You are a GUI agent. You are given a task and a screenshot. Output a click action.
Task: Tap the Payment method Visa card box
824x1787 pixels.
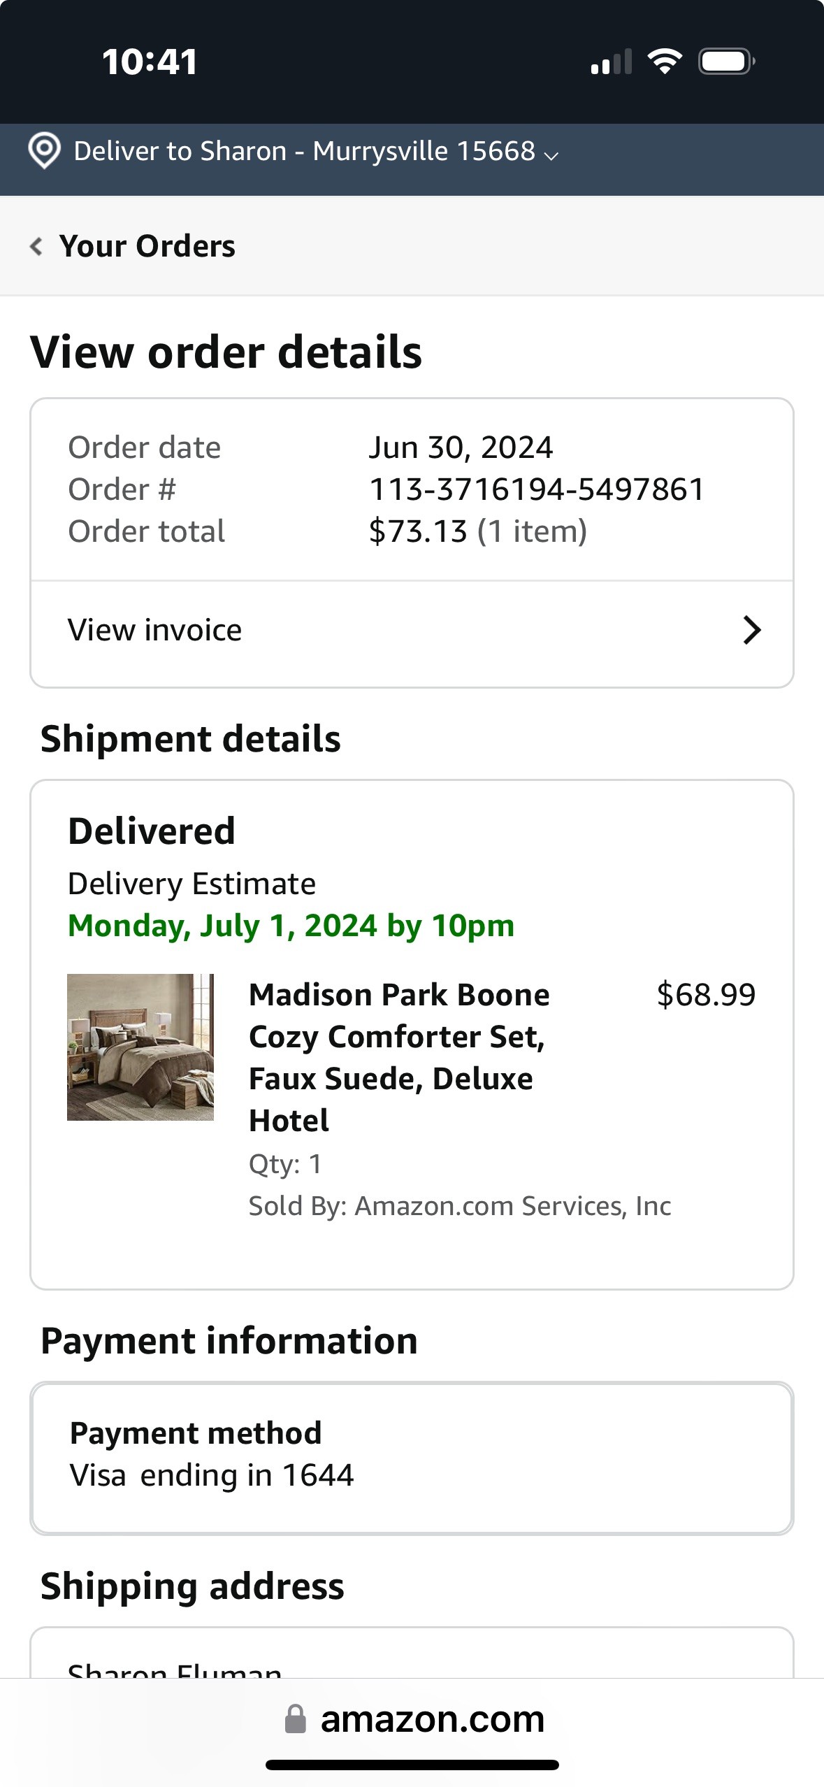412,1458
